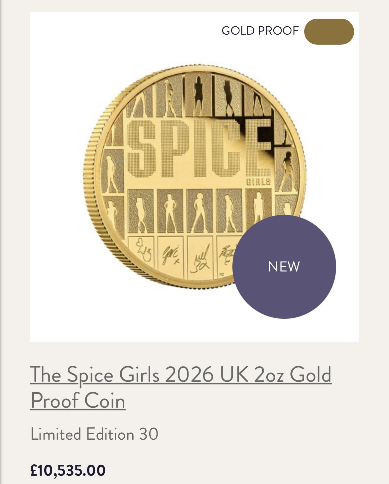This screenshot has width=389, height=484.
Task: Click the GOLD PROOF label
Action: click(260, 31)
